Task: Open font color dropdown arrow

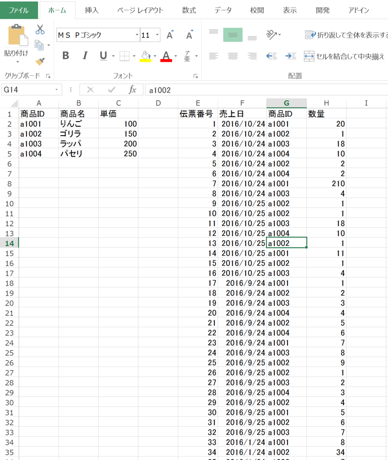Action: click(x=176, y=56)
